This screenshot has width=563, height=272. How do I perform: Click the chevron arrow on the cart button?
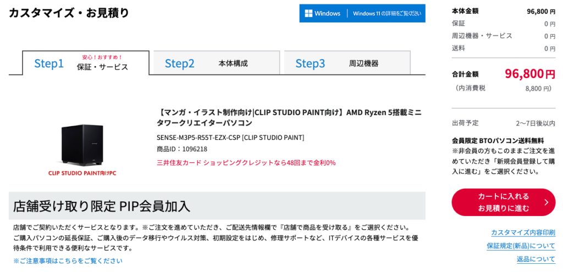546,202
